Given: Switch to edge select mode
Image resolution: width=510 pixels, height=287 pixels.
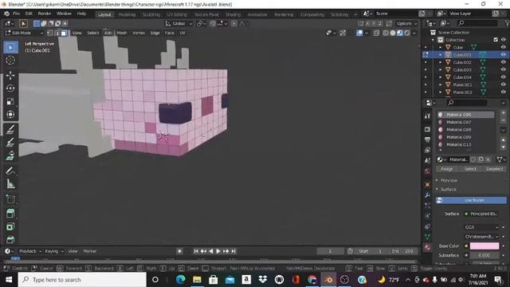Looking at the screenshot, I should [x=57, y=33].
